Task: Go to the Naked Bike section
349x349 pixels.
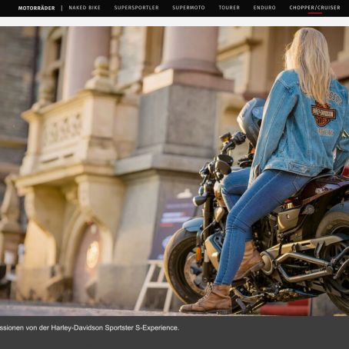Action: point(85,8)
